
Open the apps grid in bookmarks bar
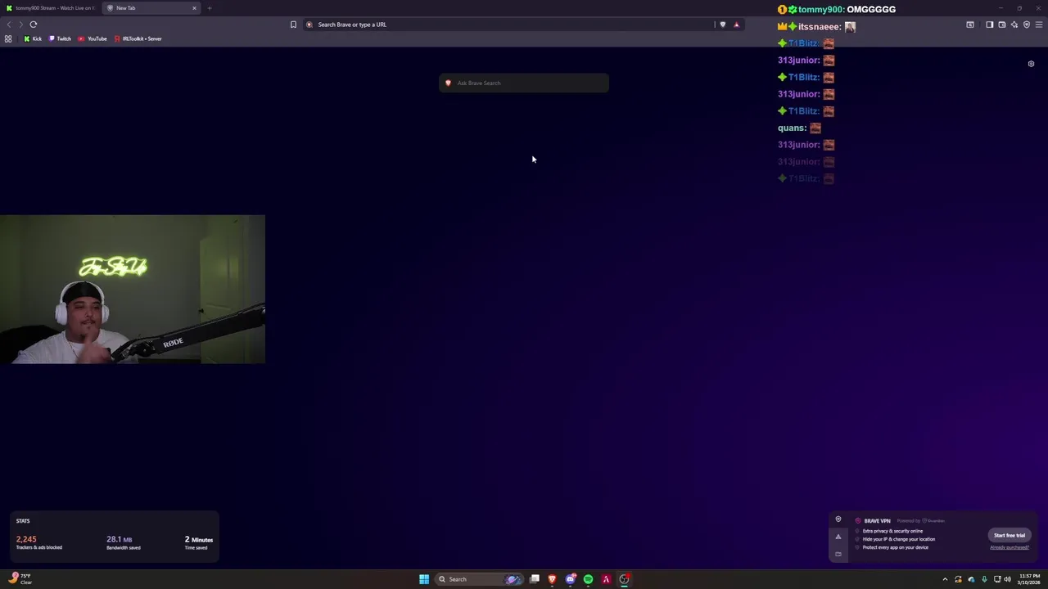point(8,38)
